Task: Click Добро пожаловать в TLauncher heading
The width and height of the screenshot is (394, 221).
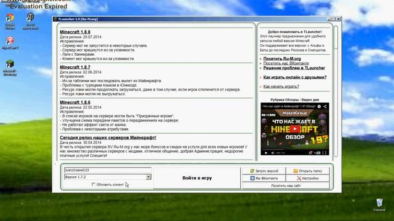Action: pos(295,32)
